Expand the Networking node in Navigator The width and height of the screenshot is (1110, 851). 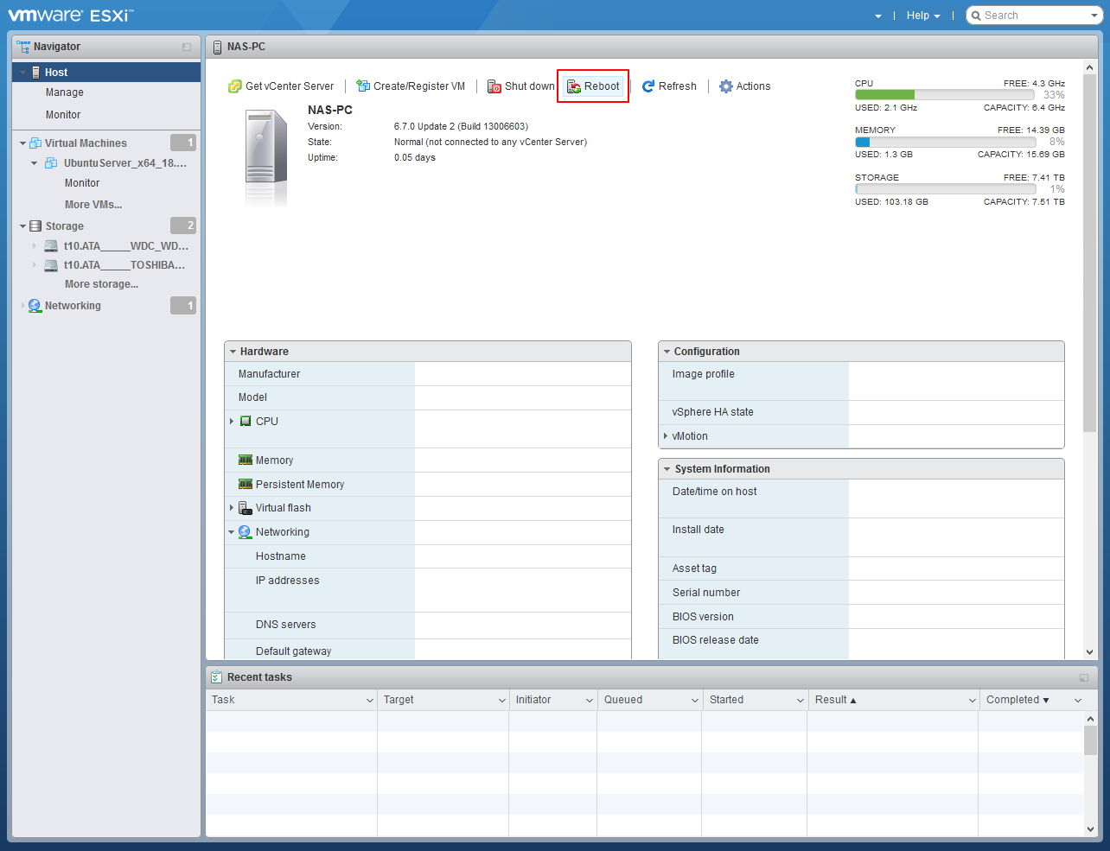(x=23, y=306)
